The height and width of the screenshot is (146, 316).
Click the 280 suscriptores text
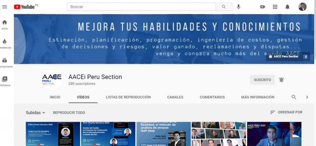click(82, 84)
